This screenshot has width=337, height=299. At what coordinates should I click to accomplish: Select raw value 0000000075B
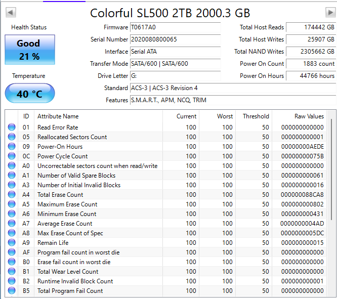[x=303, y=156]
